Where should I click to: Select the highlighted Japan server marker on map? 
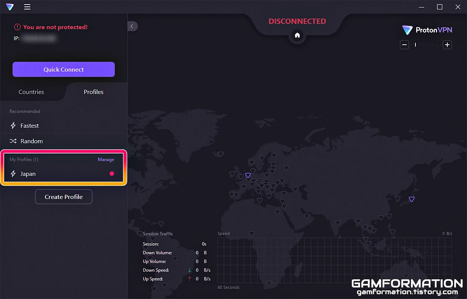click(x=411, y=199)
